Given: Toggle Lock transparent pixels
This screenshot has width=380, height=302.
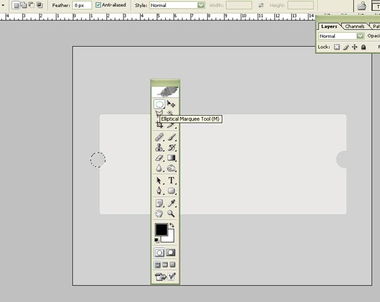Looking at the screenshot, I should [337, 47].
